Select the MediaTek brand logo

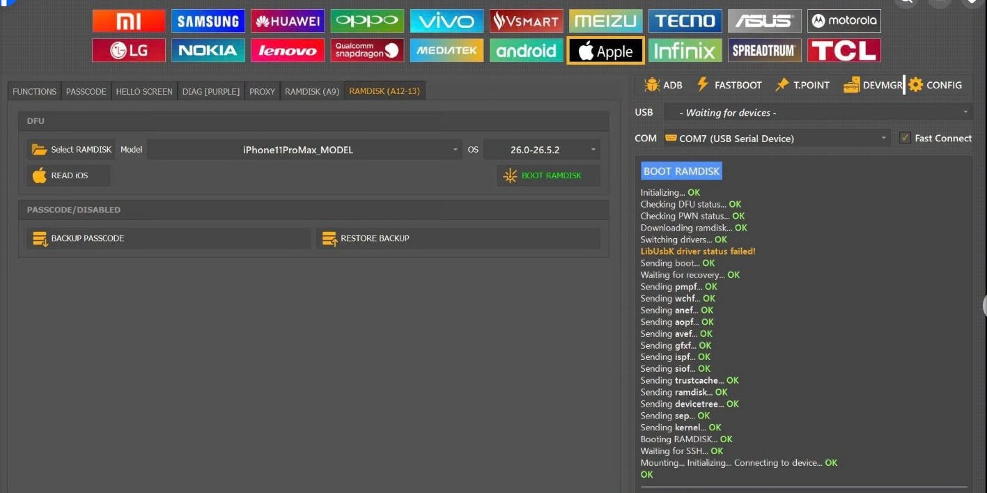[x=446, y=50]
